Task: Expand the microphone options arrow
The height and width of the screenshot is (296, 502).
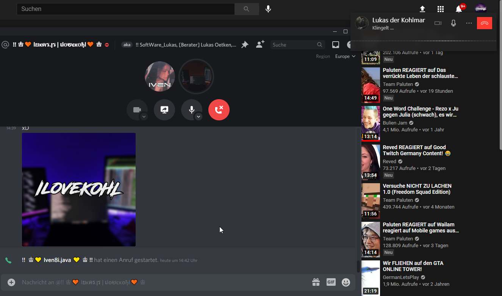Action: [199, 117]
